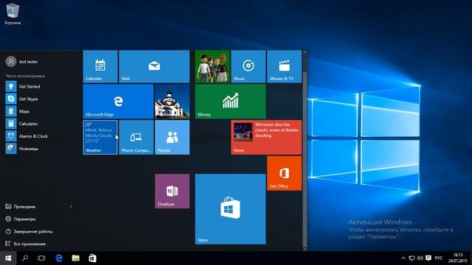Open the Music tile
The height and width of the screenshot is (265, 472).
point(249,66)
